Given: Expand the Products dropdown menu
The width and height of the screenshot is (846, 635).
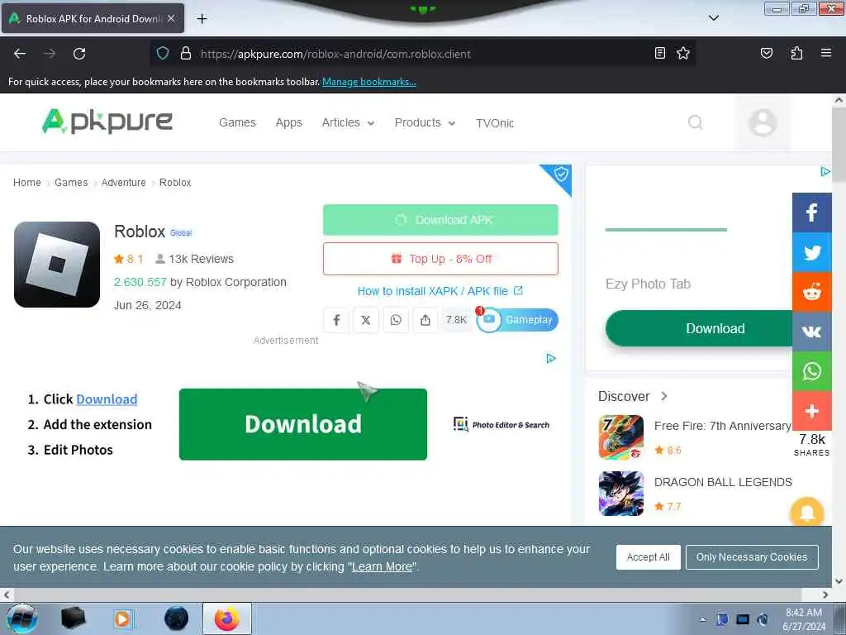Looking at the screenshot, I should pos(425,122).
